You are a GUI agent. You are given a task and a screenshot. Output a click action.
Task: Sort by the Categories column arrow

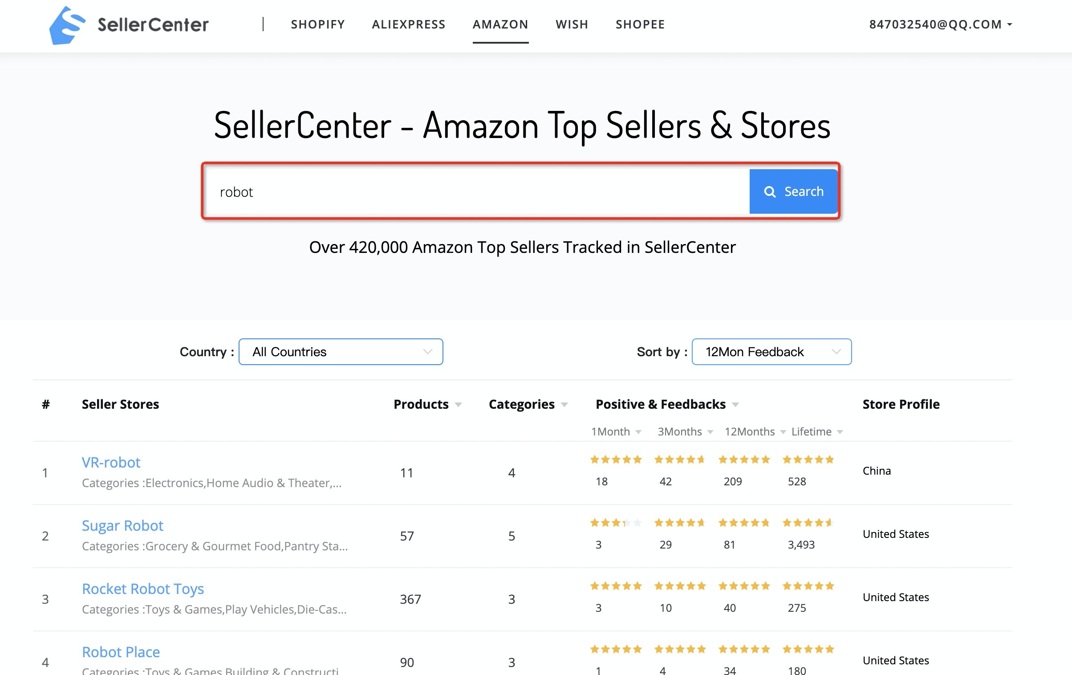[564, 405]
